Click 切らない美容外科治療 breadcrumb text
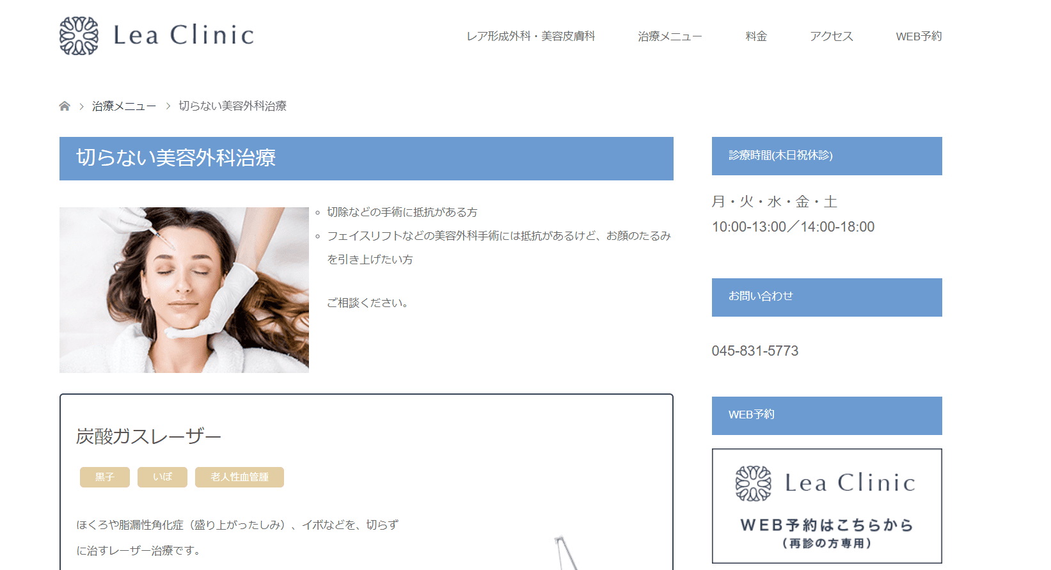The image size is (1051, 570). (x=232, y=106)
